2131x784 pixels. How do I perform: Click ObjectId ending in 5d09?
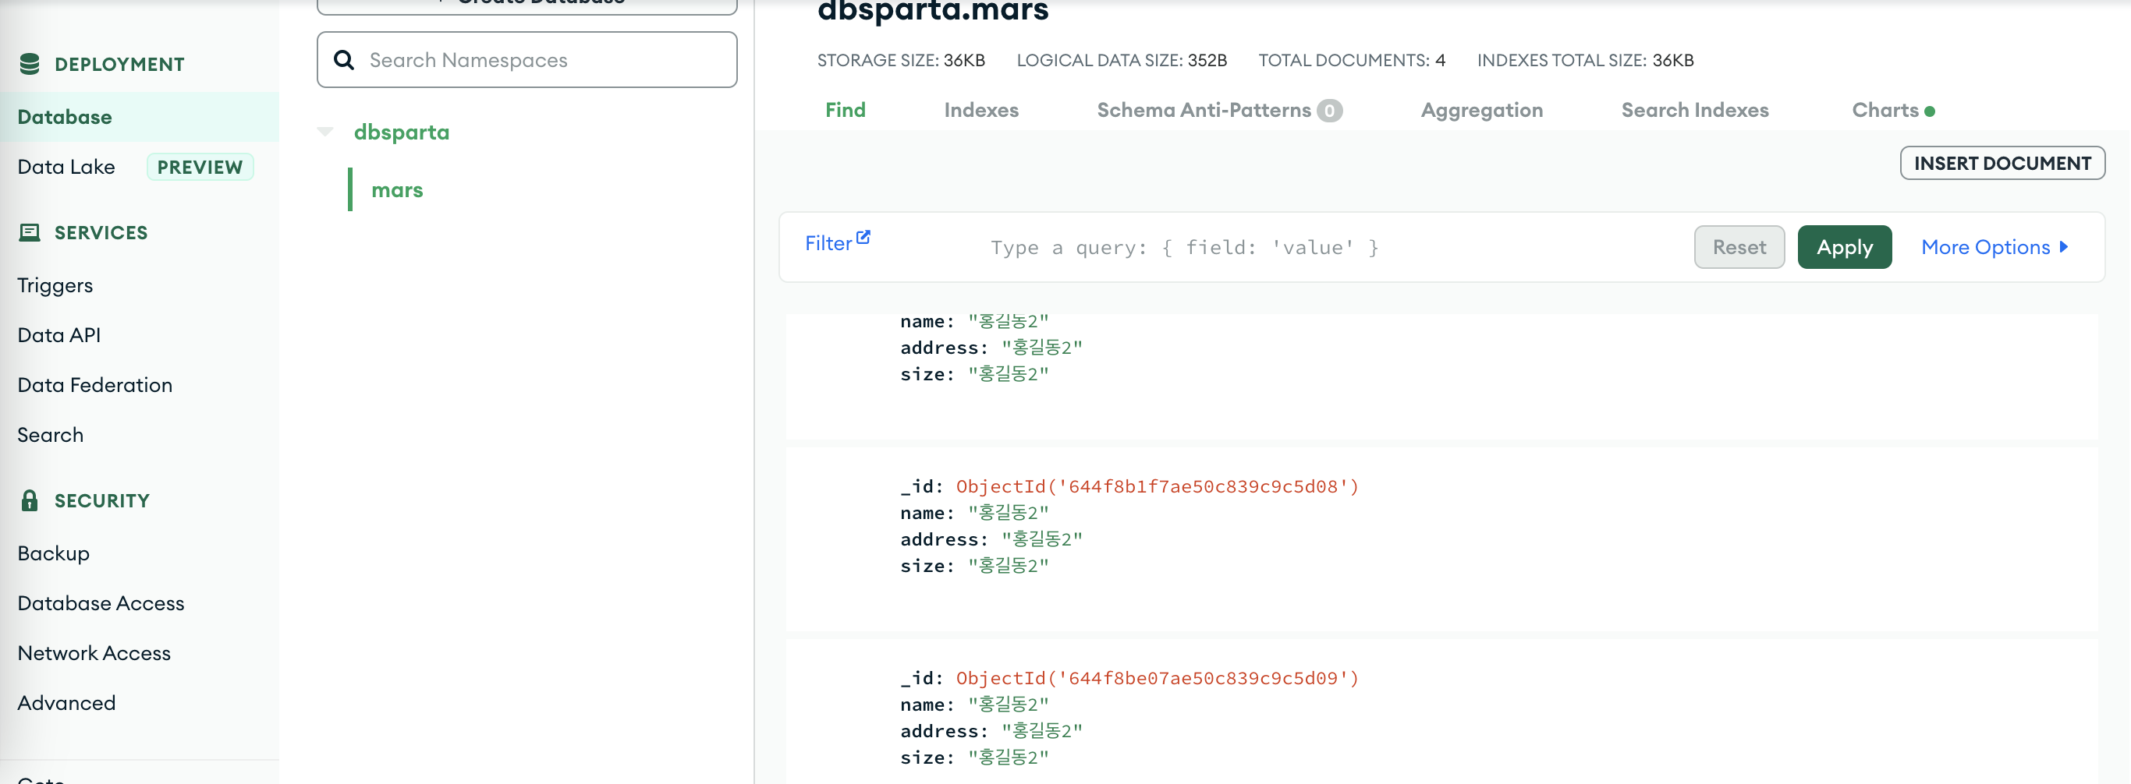1158,678
